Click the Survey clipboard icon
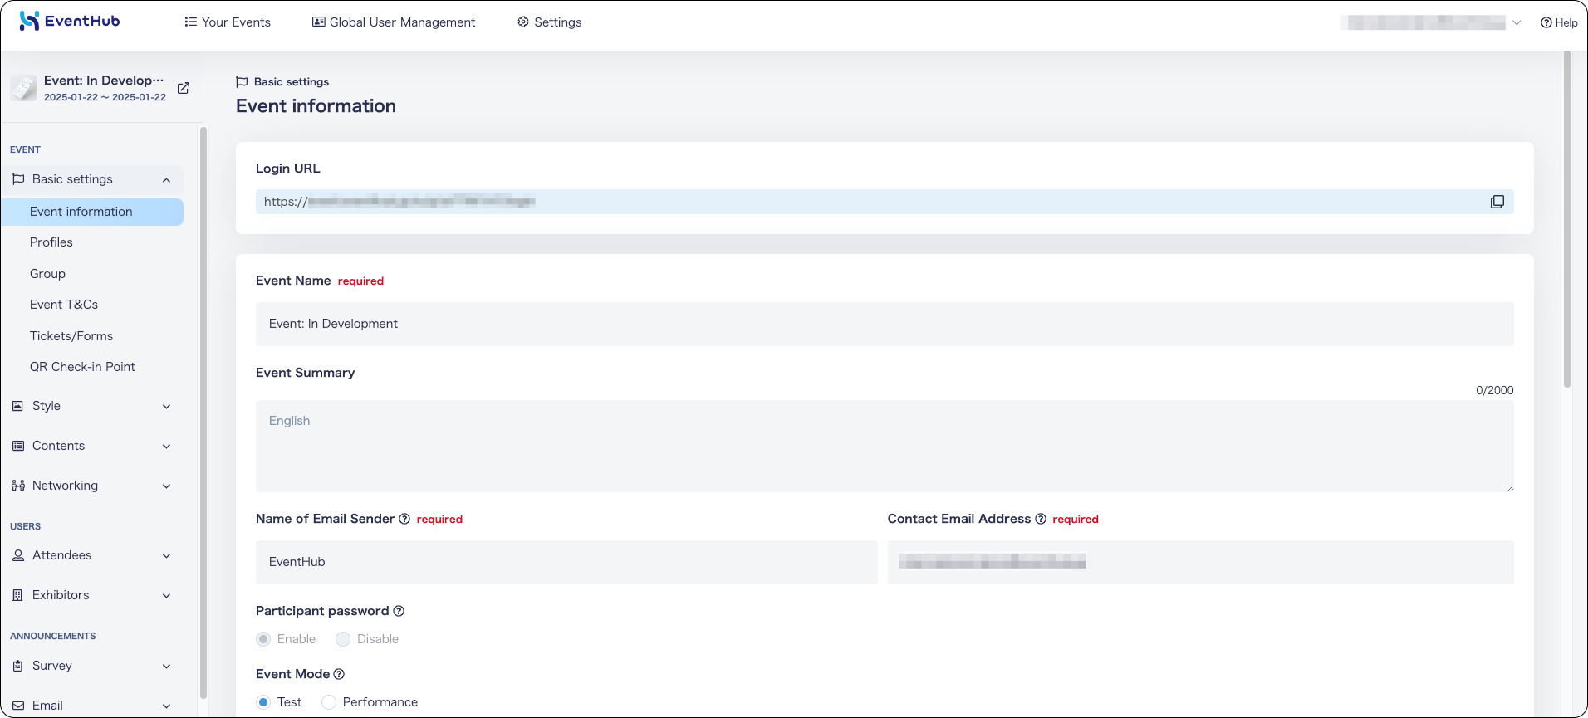Image resolution: width=1588 pixels, height=718 pixels. click(18, 666)
